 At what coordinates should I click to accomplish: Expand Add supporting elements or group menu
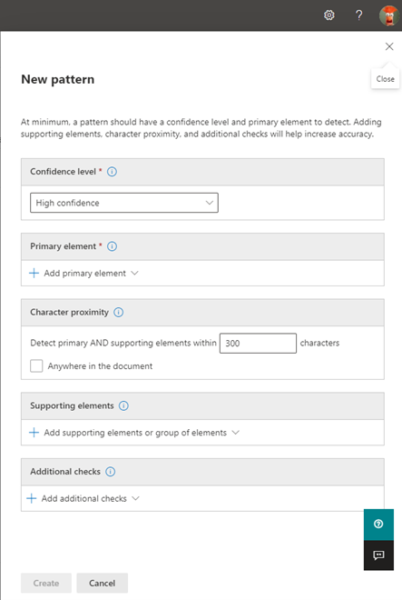(134, 433)
